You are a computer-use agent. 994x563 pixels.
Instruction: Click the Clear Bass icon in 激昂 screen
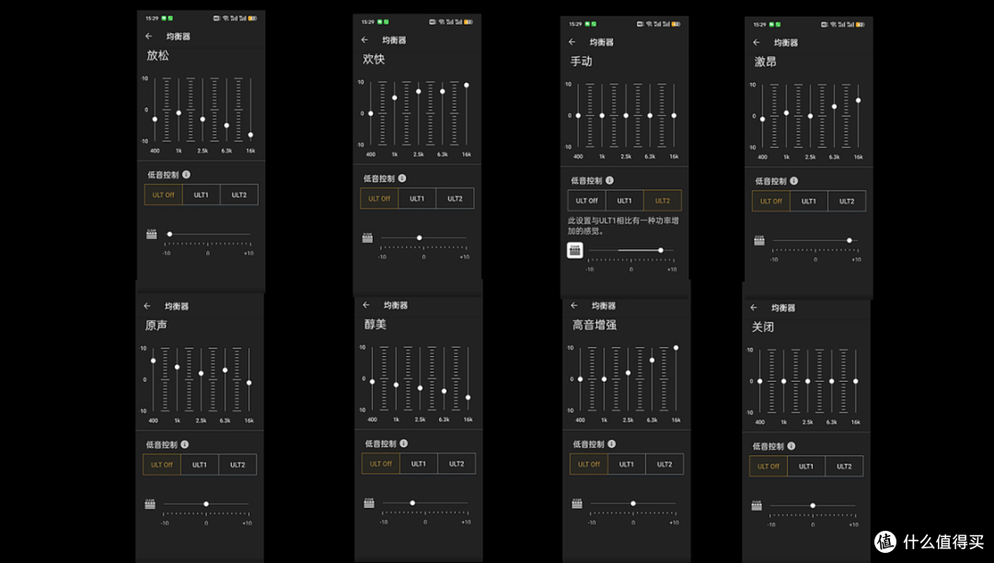point(758,241)
